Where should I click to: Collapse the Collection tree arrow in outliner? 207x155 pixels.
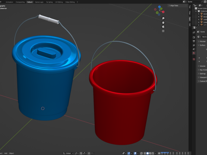coord(196,11)
